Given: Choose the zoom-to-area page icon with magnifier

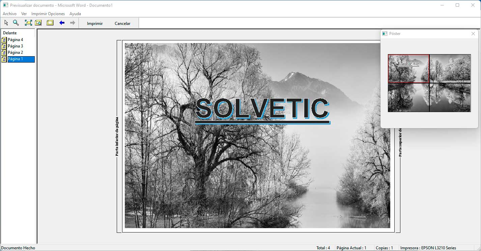Looking at the screenshot, I should coord(38,23).
